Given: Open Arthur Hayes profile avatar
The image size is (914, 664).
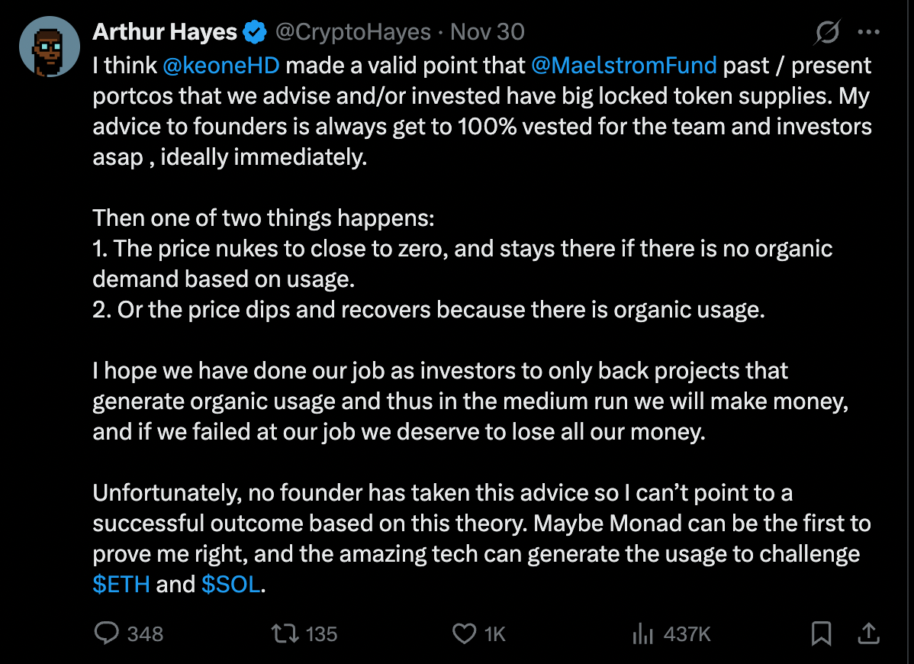Looking at the screenshot, I should coord(50,47).
